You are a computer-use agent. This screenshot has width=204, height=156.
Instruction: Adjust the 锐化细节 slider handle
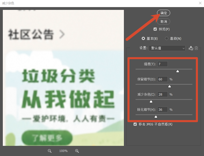(156, 117)
